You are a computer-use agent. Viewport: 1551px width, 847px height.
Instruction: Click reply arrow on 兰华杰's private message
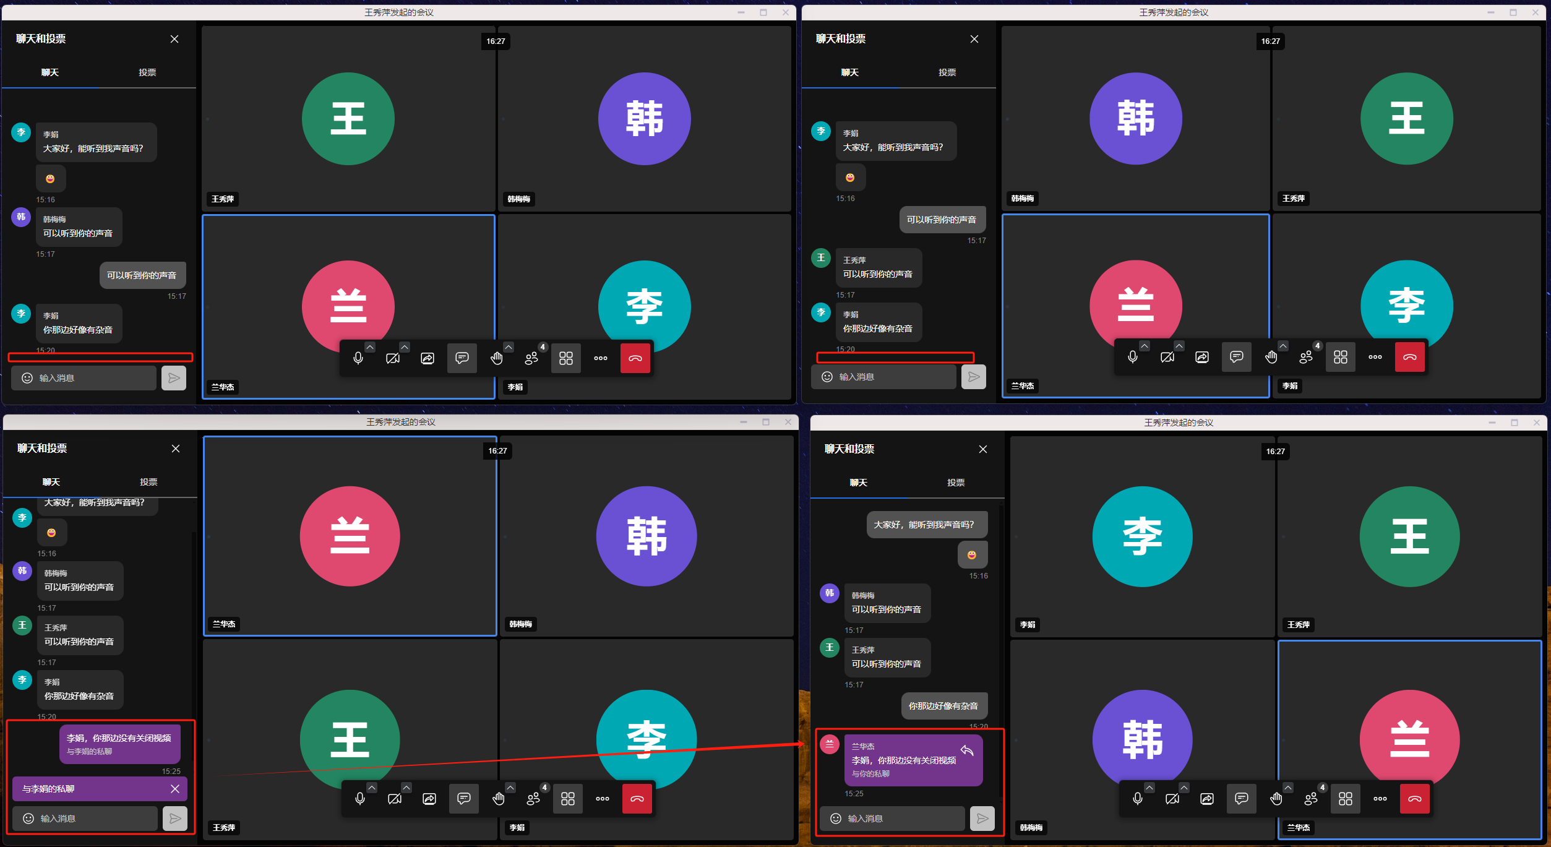coord(967,750)
